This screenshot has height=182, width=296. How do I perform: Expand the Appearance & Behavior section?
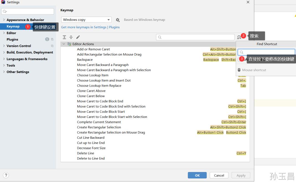4,20
